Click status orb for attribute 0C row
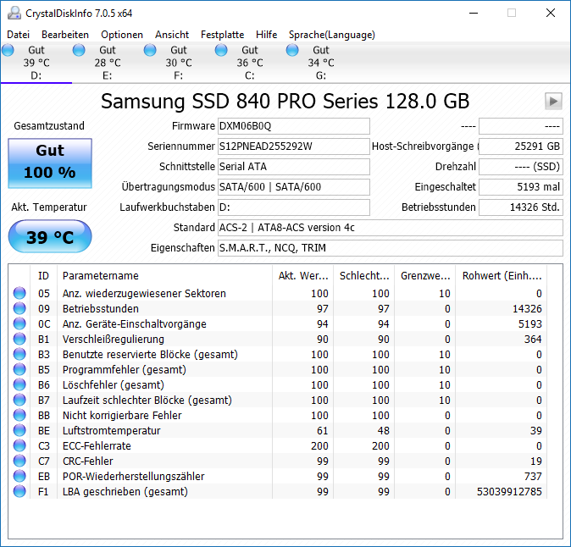This screenshot has height=547, width=571. pyautogui.click(x=19, y=323)
